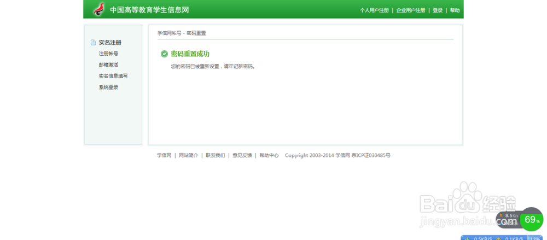Open the 意见反馈 footer link

(x=242, y=155)
